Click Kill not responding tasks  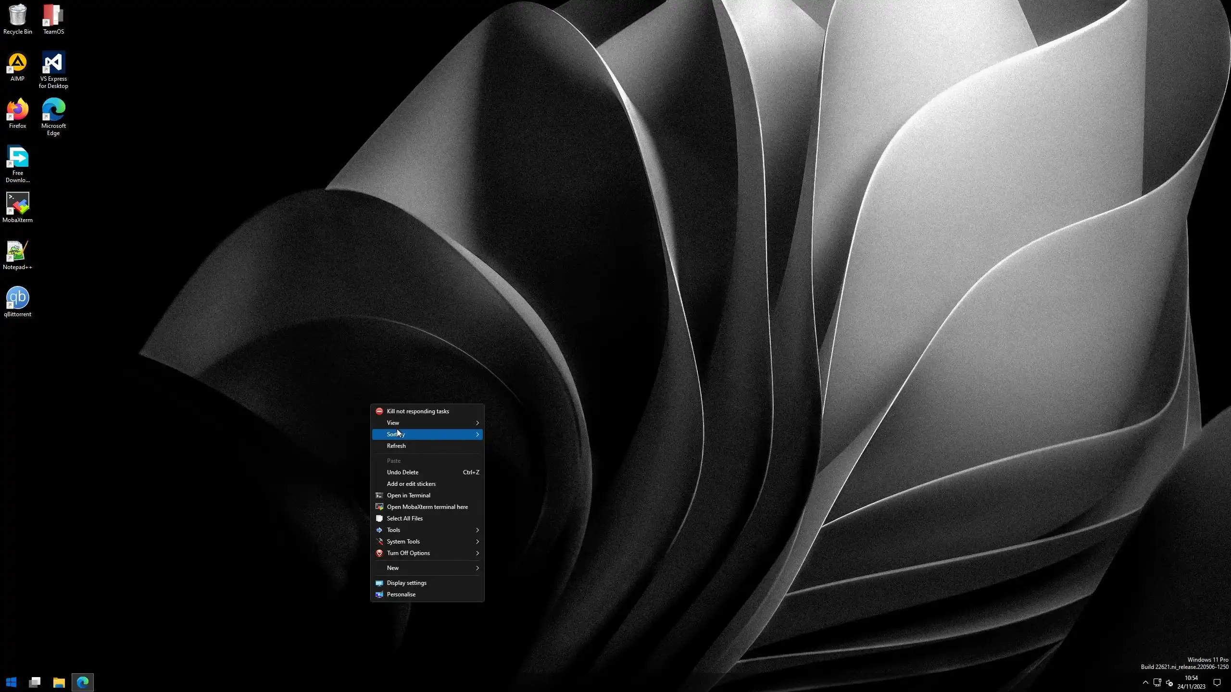coord(418,411)
